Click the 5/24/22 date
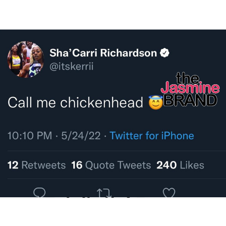 point(81,136)
